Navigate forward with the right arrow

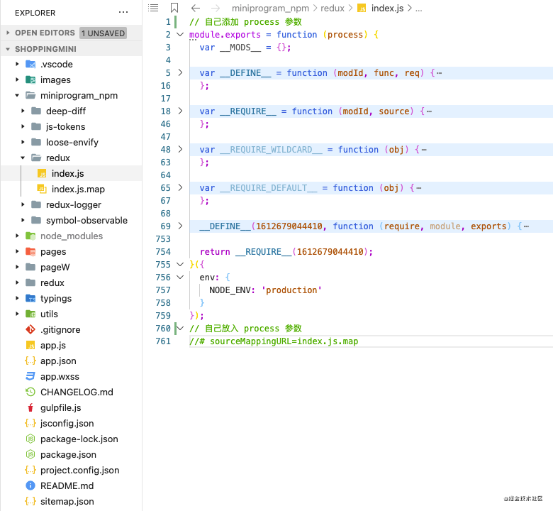click(x=216, y=8)
